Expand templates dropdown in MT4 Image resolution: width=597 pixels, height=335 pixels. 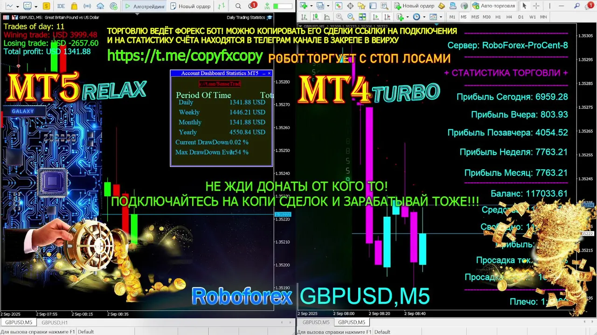(441, 17)
